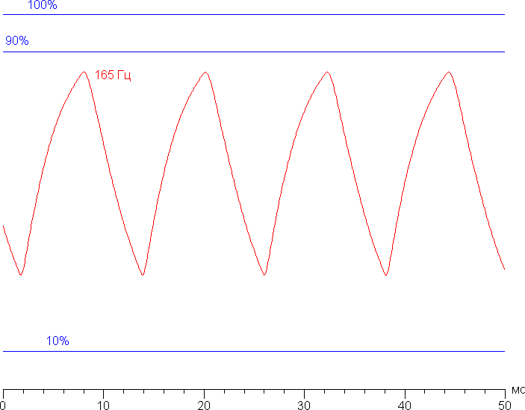Click the waveform trough near 14 ms
The image size is (525, 410).
[x=143, y=275]
